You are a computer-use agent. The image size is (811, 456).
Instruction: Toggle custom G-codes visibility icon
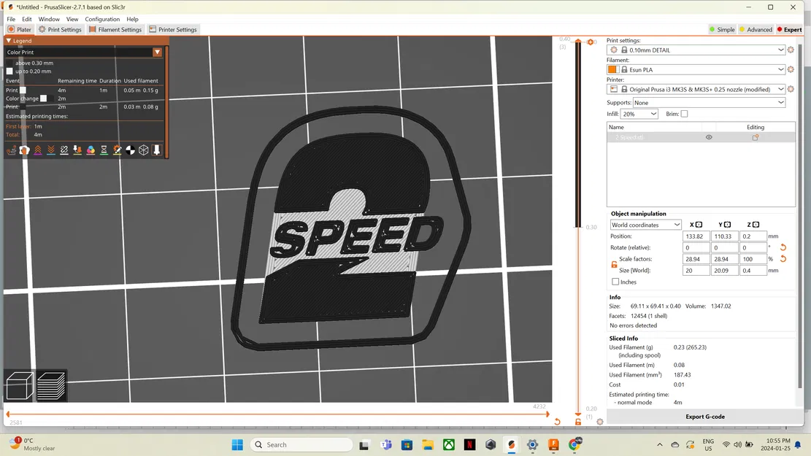118,150
